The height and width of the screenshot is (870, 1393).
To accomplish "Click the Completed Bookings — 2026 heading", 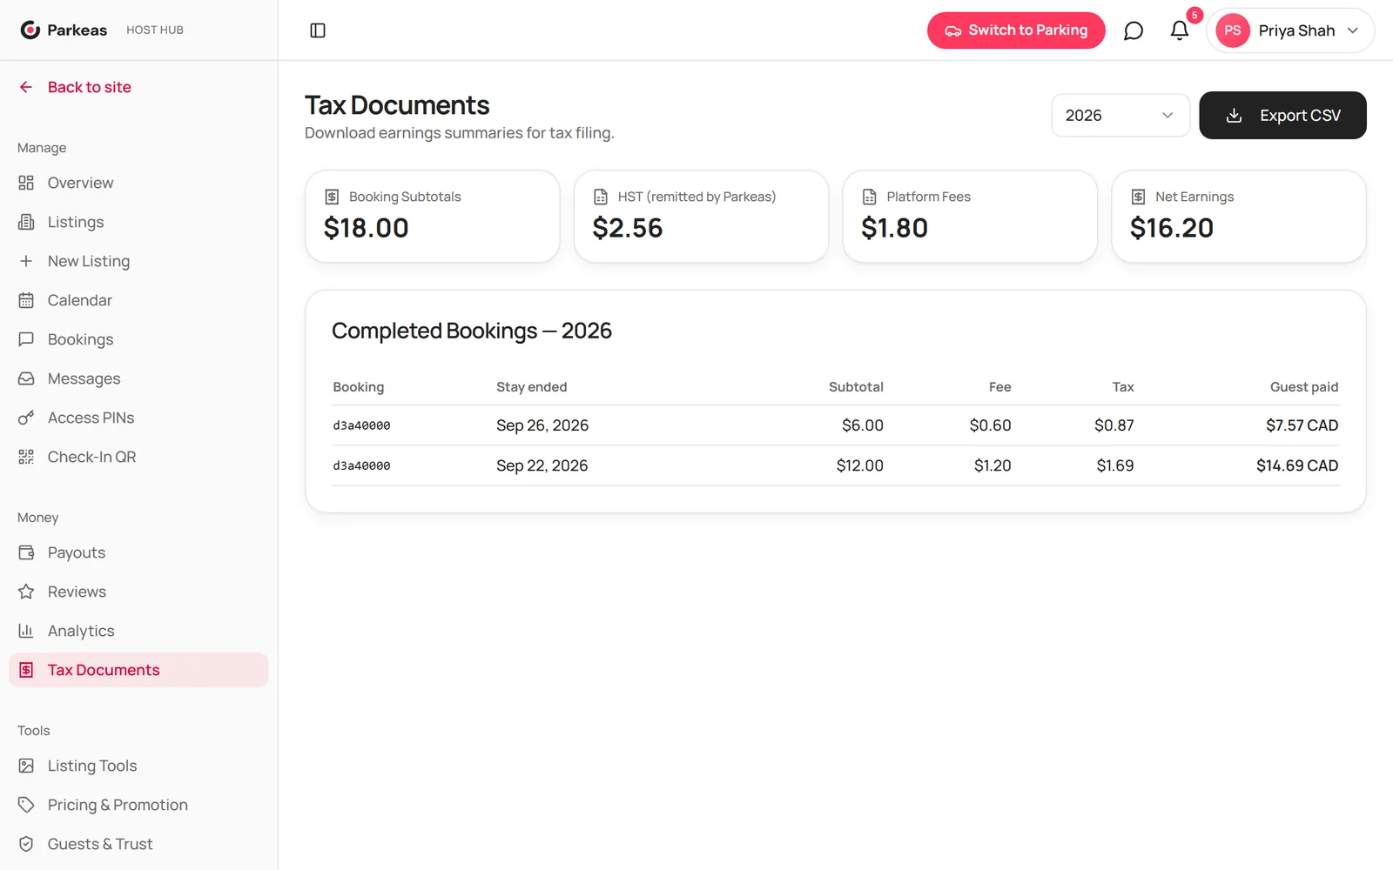I will [x=472, y=331].
